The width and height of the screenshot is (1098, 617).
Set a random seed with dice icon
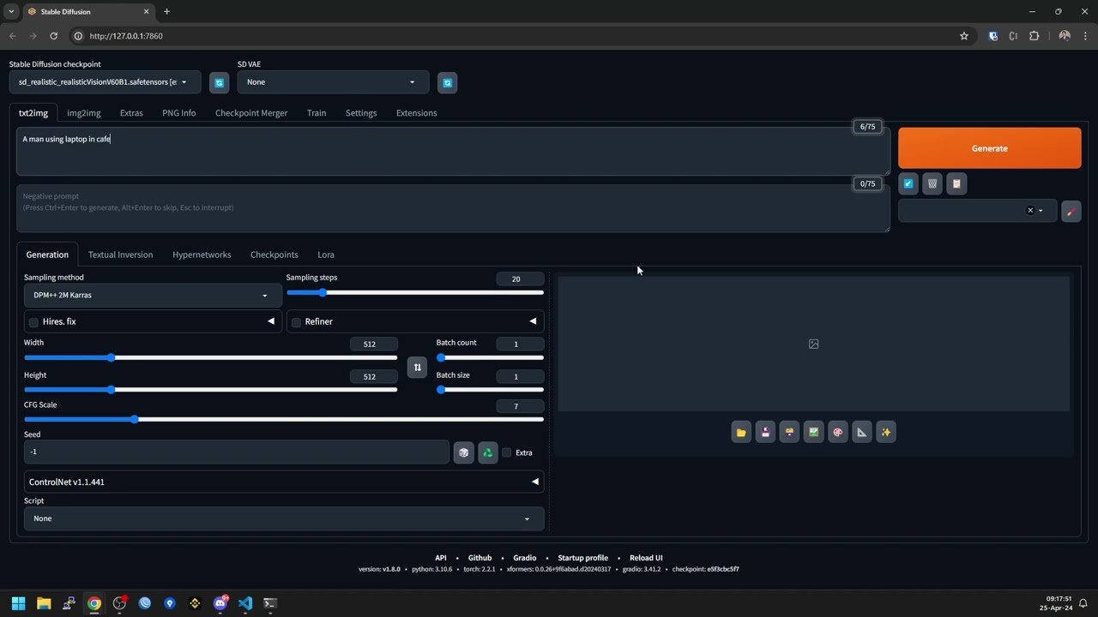[x=464, y=452]
